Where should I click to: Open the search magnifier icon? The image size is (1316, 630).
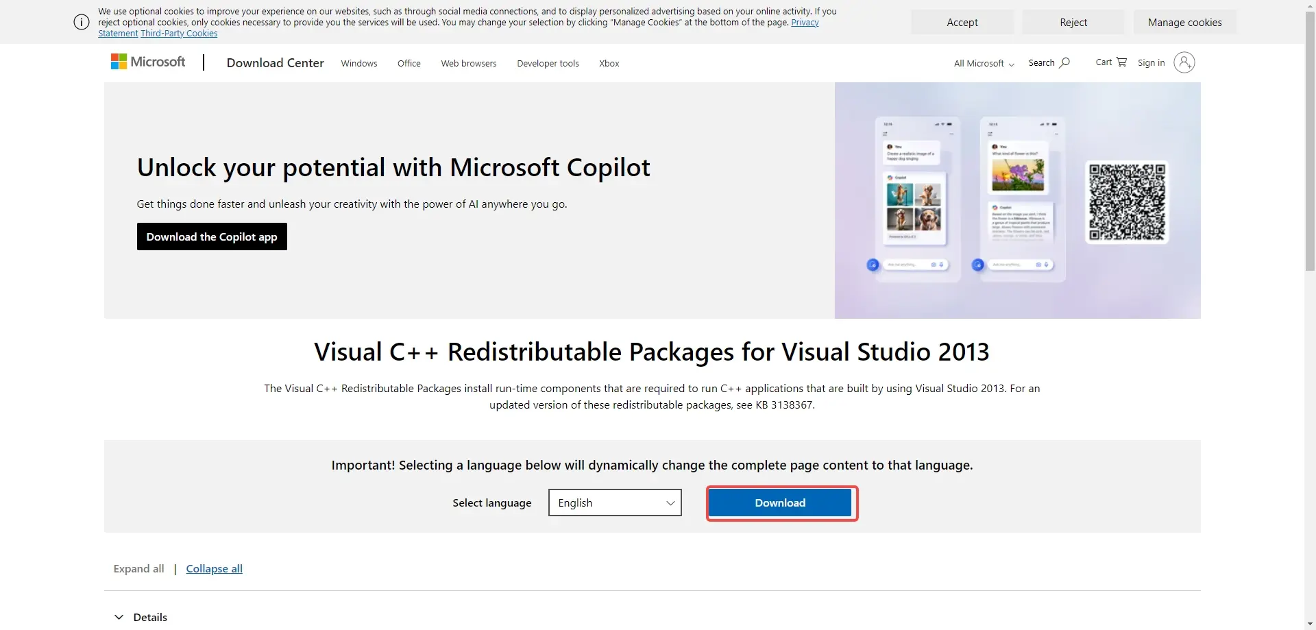[x=1064, y=62]
